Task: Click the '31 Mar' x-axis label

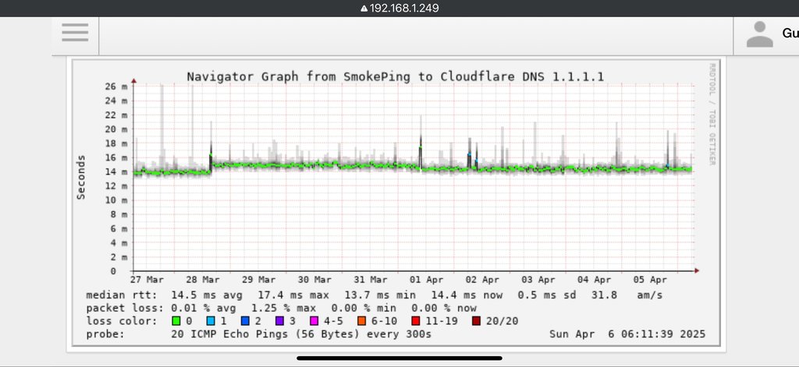Action: (x=371, y=280)
